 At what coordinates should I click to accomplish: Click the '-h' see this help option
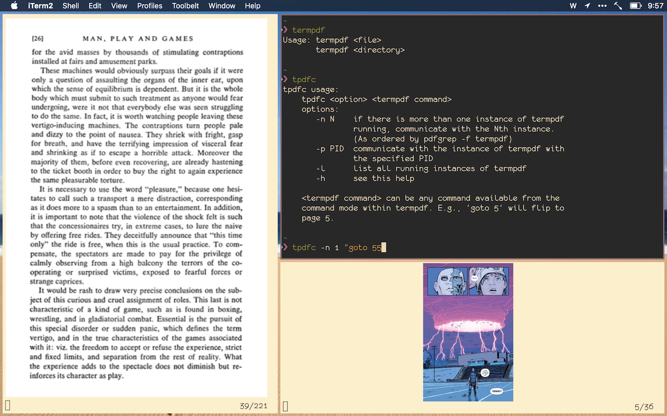[321, 178]
